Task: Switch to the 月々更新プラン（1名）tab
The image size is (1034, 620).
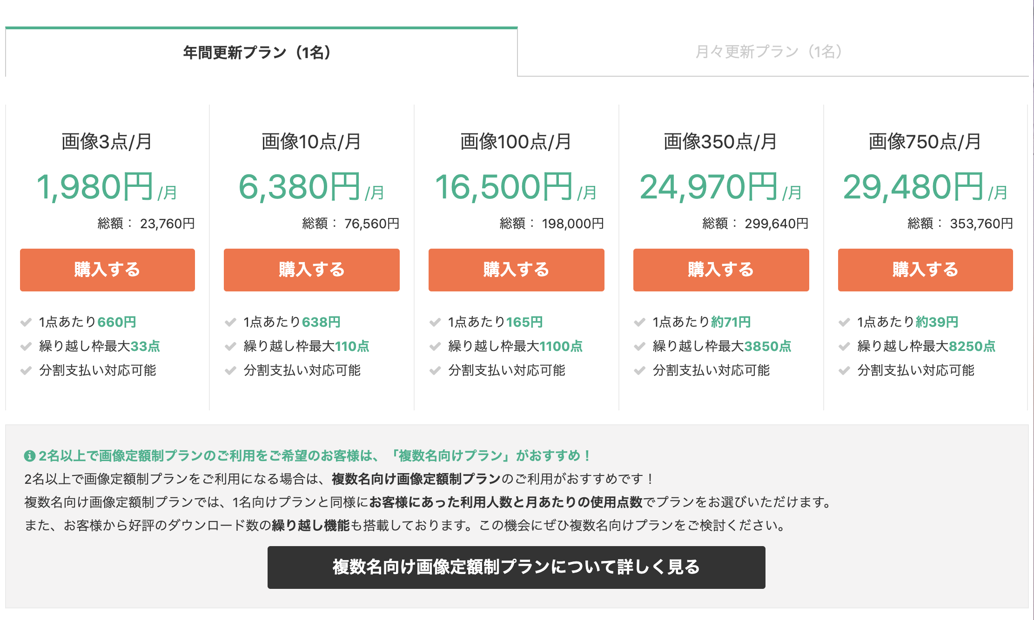Action: [772, 52]
